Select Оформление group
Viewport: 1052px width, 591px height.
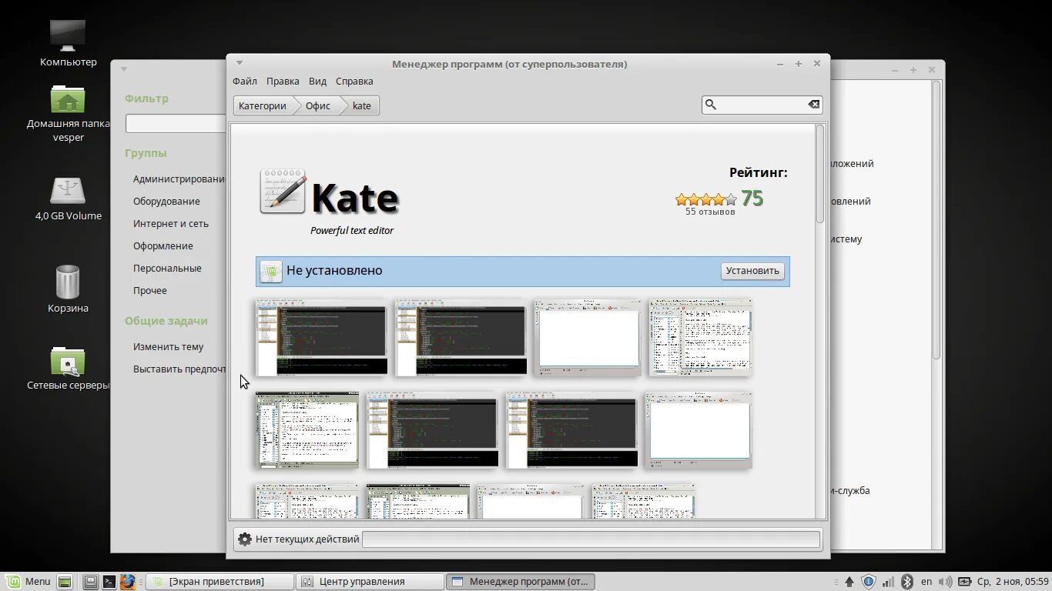click(x=163, y=246)
